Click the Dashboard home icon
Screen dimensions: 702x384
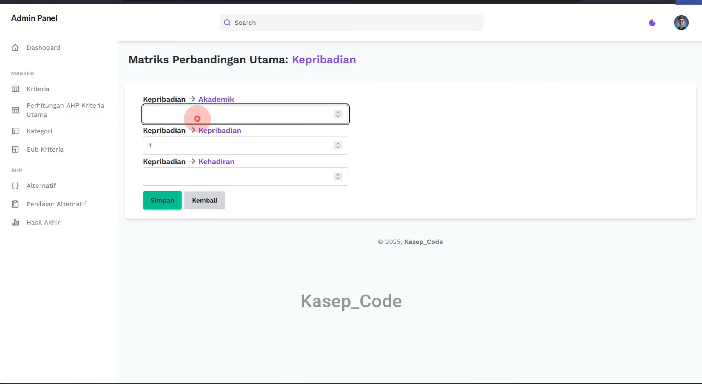pyautogui.click(x=15, y=47)
